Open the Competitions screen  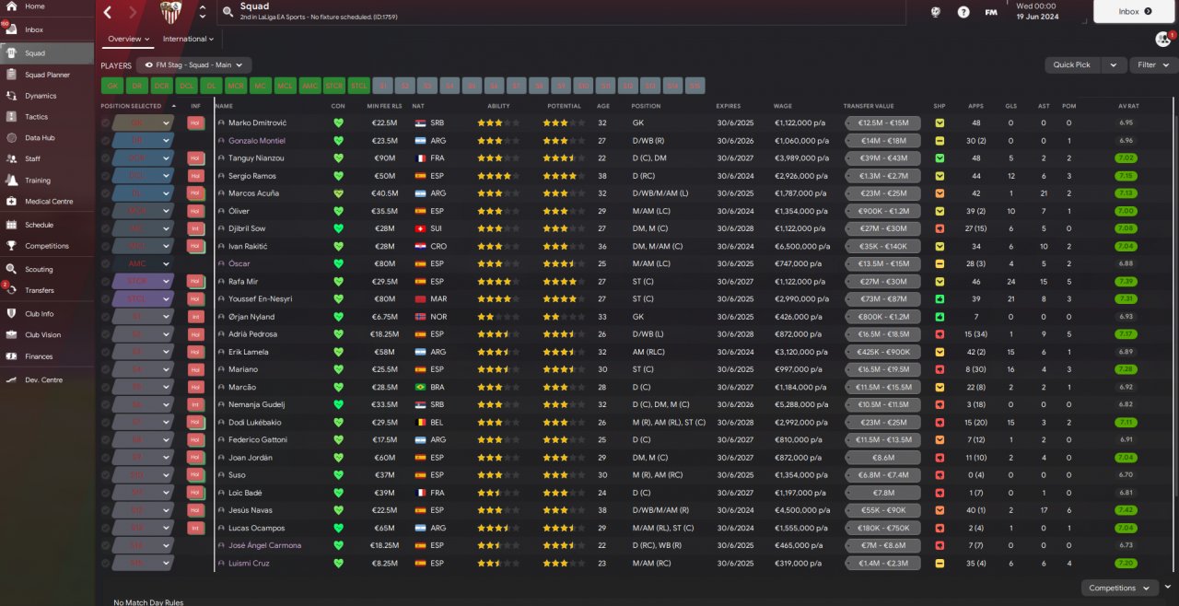click(x=46, y=246)
